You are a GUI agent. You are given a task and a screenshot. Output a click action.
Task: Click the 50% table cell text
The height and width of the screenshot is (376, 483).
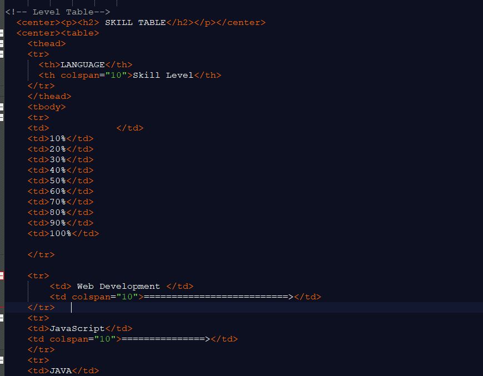[x=58, y=181]
